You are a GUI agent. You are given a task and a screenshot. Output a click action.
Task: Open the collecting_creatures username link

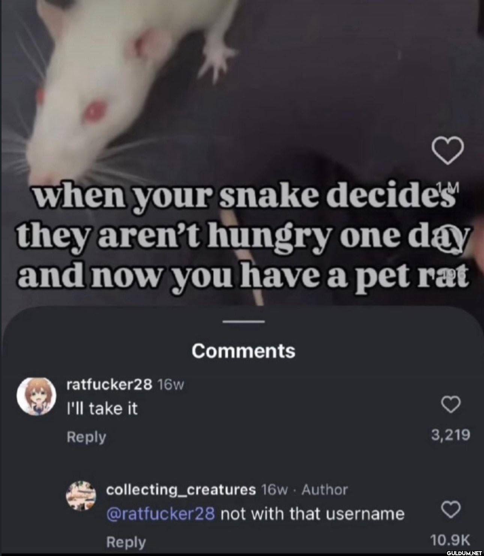(x=181, y=490)
